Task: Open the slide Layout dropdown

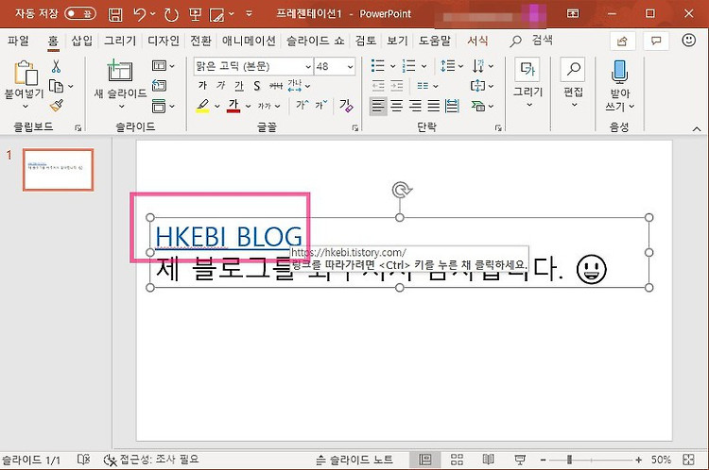Action: [x=164, y=66]
